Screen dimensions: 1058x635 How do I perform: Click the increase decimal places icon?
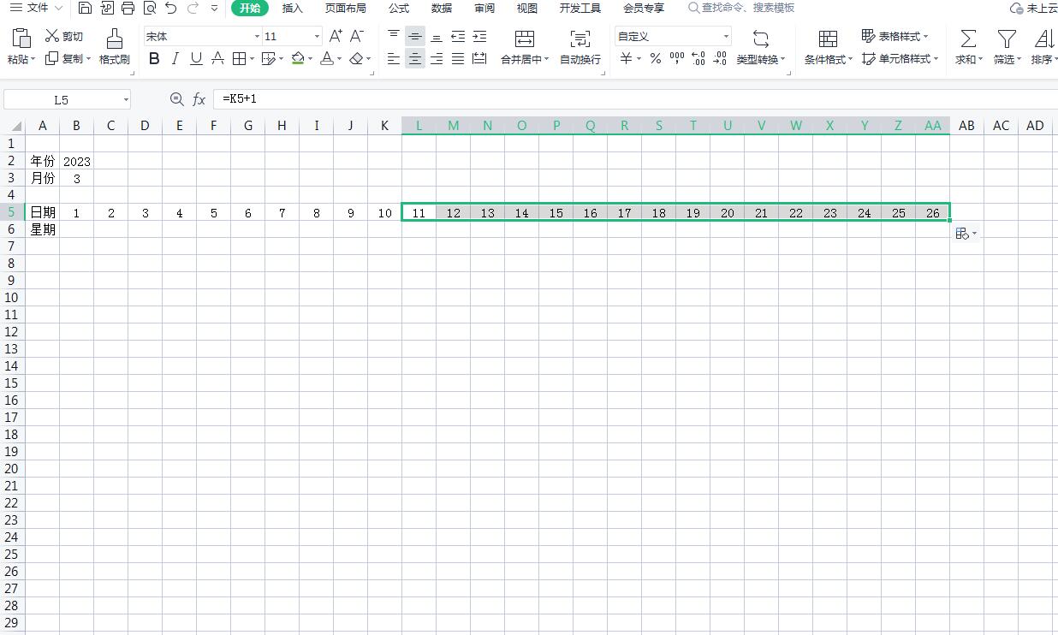click(x=698, y=59)
